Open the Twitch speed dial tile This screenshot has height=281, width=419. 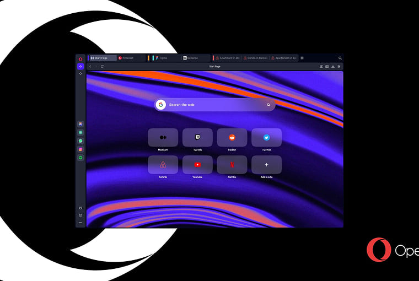click(x=197, y=137)
